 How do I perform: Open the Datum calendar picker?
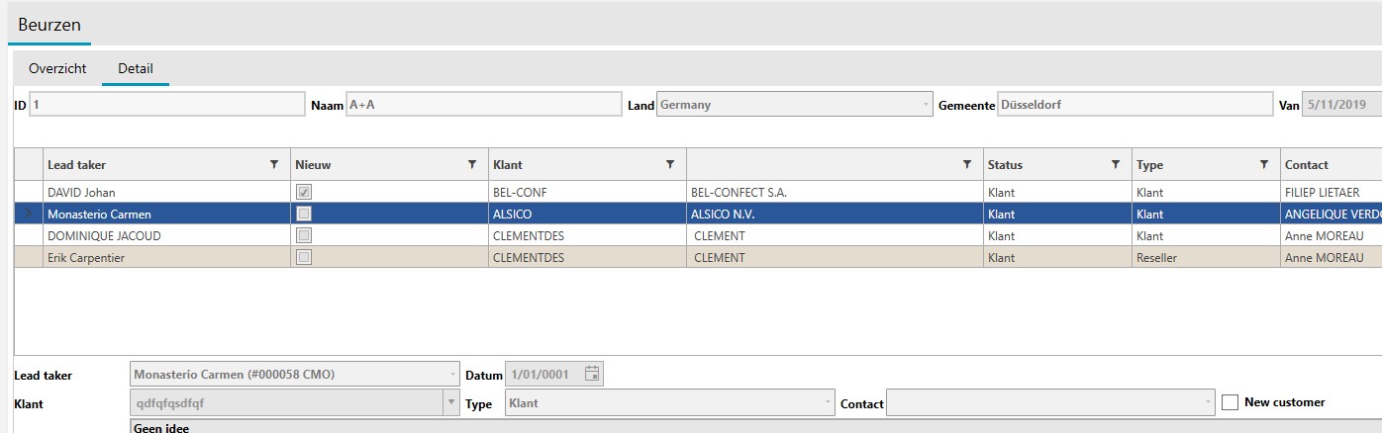coord(592,374)
